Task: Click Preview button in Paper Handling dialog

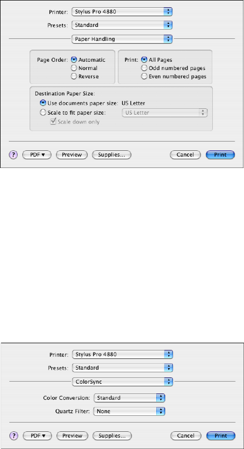Action: (x=72, y=155)
